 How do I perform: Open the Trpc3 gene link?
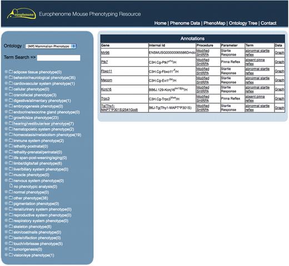coord(105,98)
